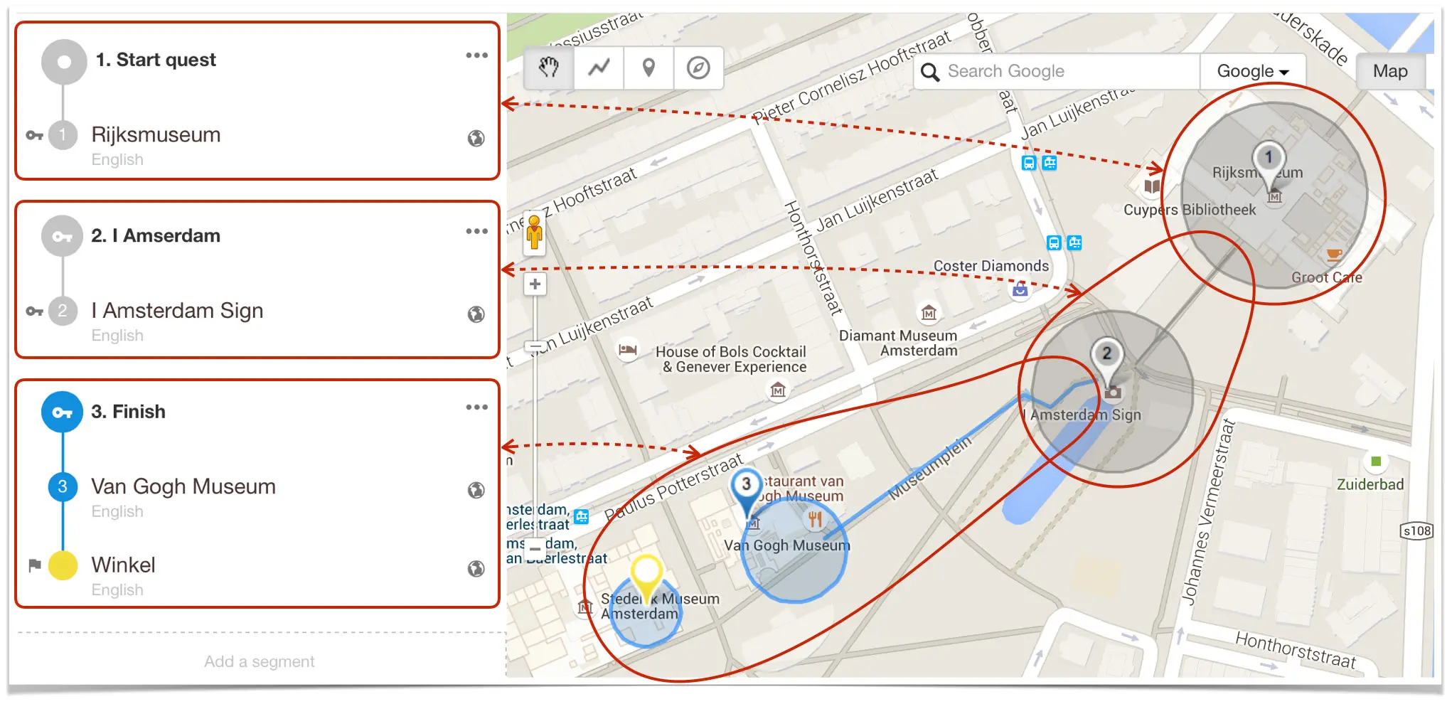
Task: Open options menu for Finish segment
Action: 476,407
